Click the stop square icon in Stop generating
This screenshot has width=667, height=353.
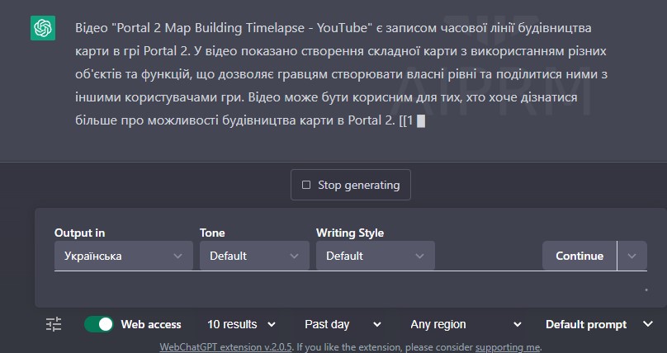pos(306,185)
